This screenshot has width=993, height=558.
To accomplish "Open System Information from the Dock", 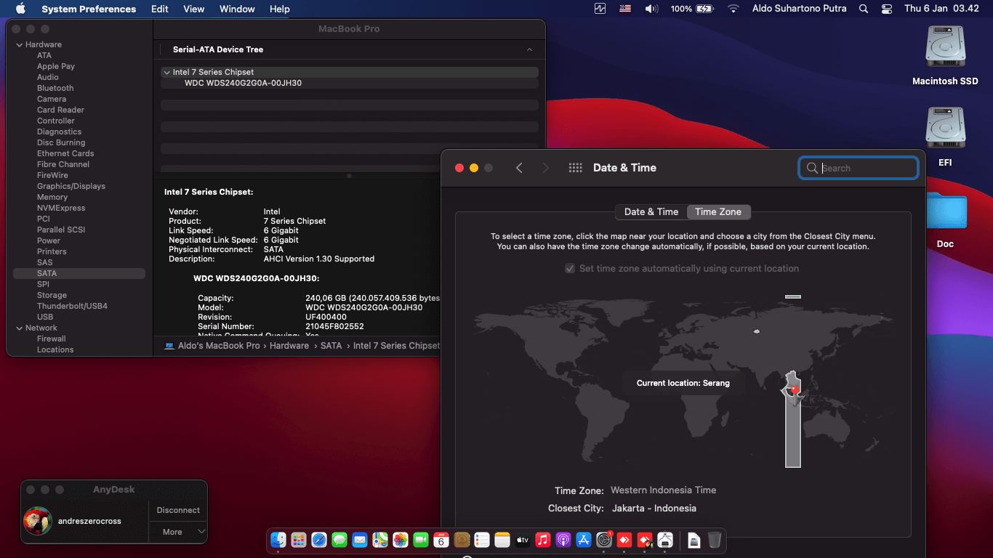I will 665,540.
